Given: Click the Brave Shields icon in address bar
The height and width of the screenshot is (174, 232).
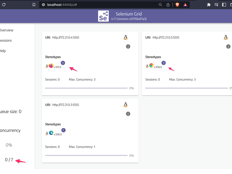Looking at the screenshot, I should 177,5.
